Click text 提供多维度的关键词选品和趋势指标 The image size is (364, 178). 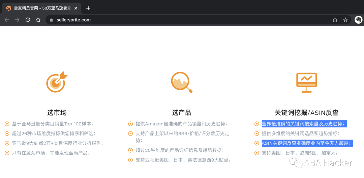tap(301, 133)
